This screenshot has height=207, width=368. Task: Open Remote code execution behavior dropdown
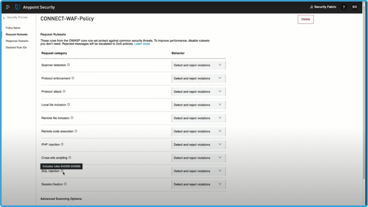point(198,131)
